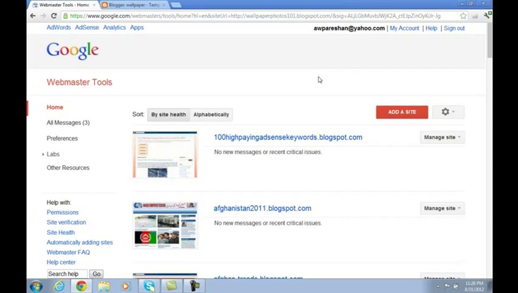
Task: Bookmark page with star icon
Action: pyautogui.click(x=463, y=16)
